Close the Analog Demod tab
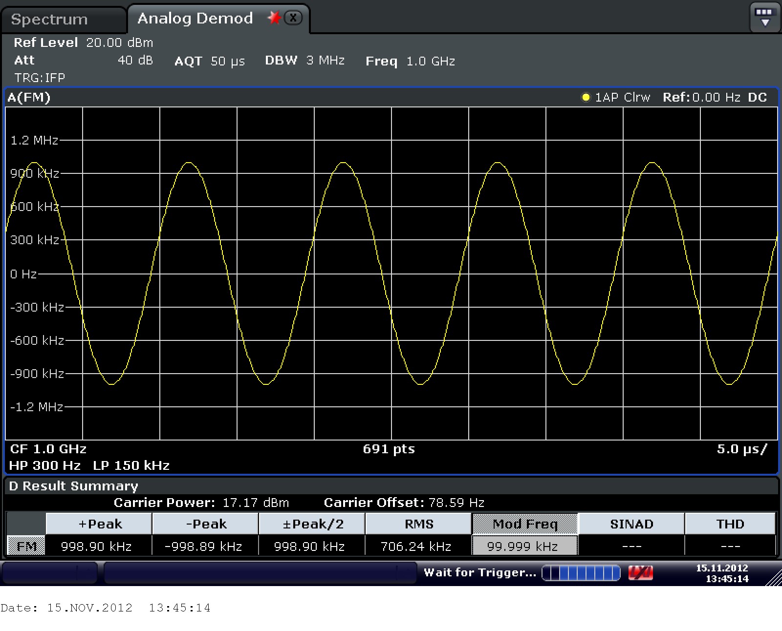This screenshot has height=631, width=782. [x=293, y=18]
